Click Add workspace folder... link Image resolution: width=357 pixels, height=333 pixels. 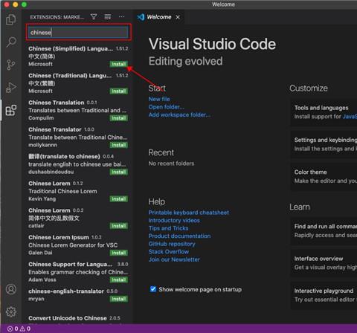pyautogui.click(x=179, y=115)
